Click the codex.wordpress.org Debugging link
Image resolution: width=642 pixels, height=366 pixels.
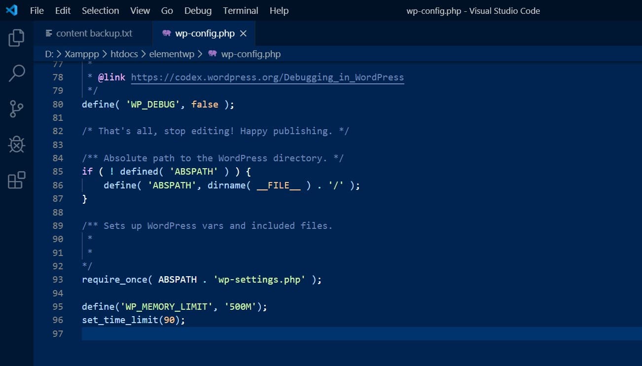point(267,77)
